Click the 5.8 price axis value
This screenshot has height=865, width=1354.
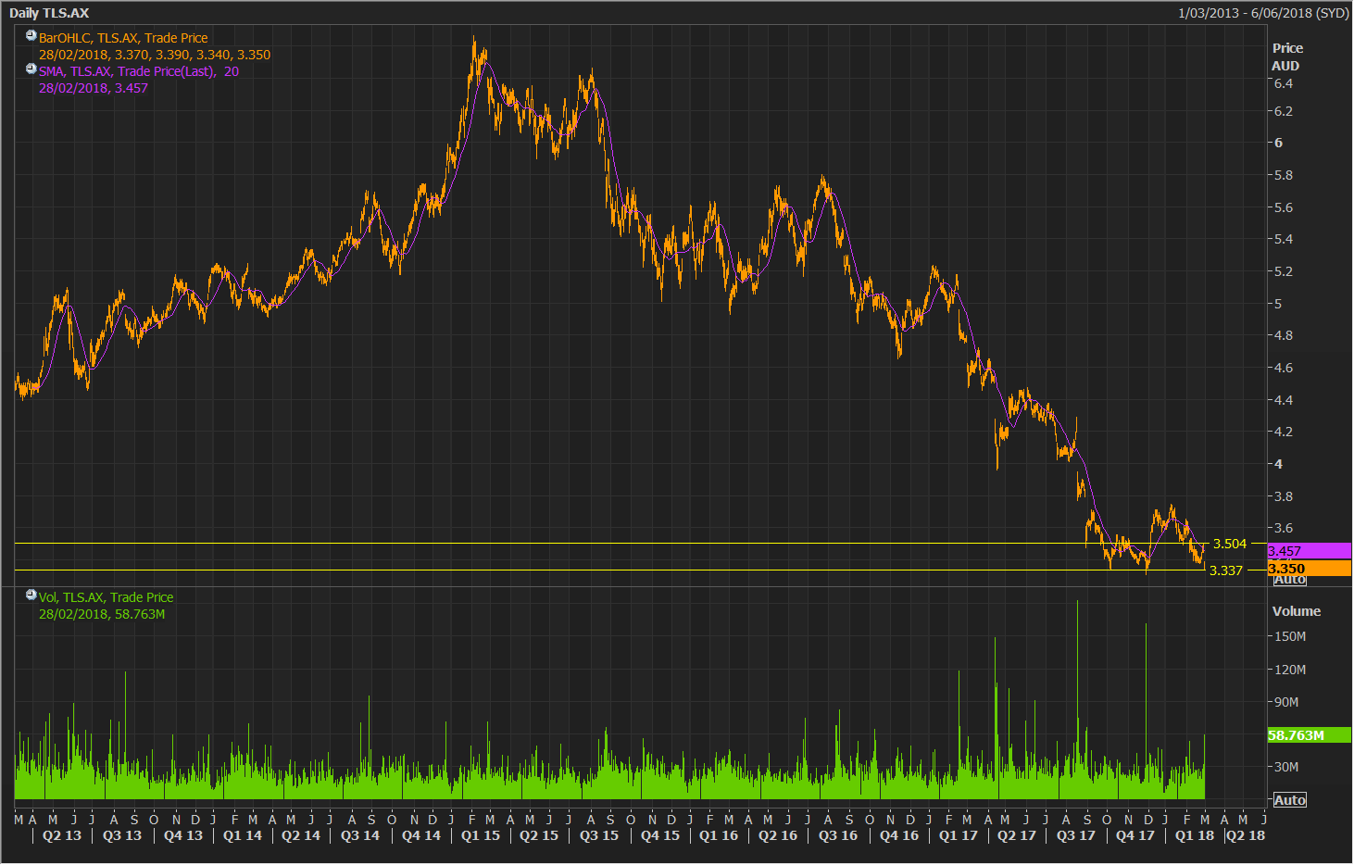click(x=1284, y=175)
